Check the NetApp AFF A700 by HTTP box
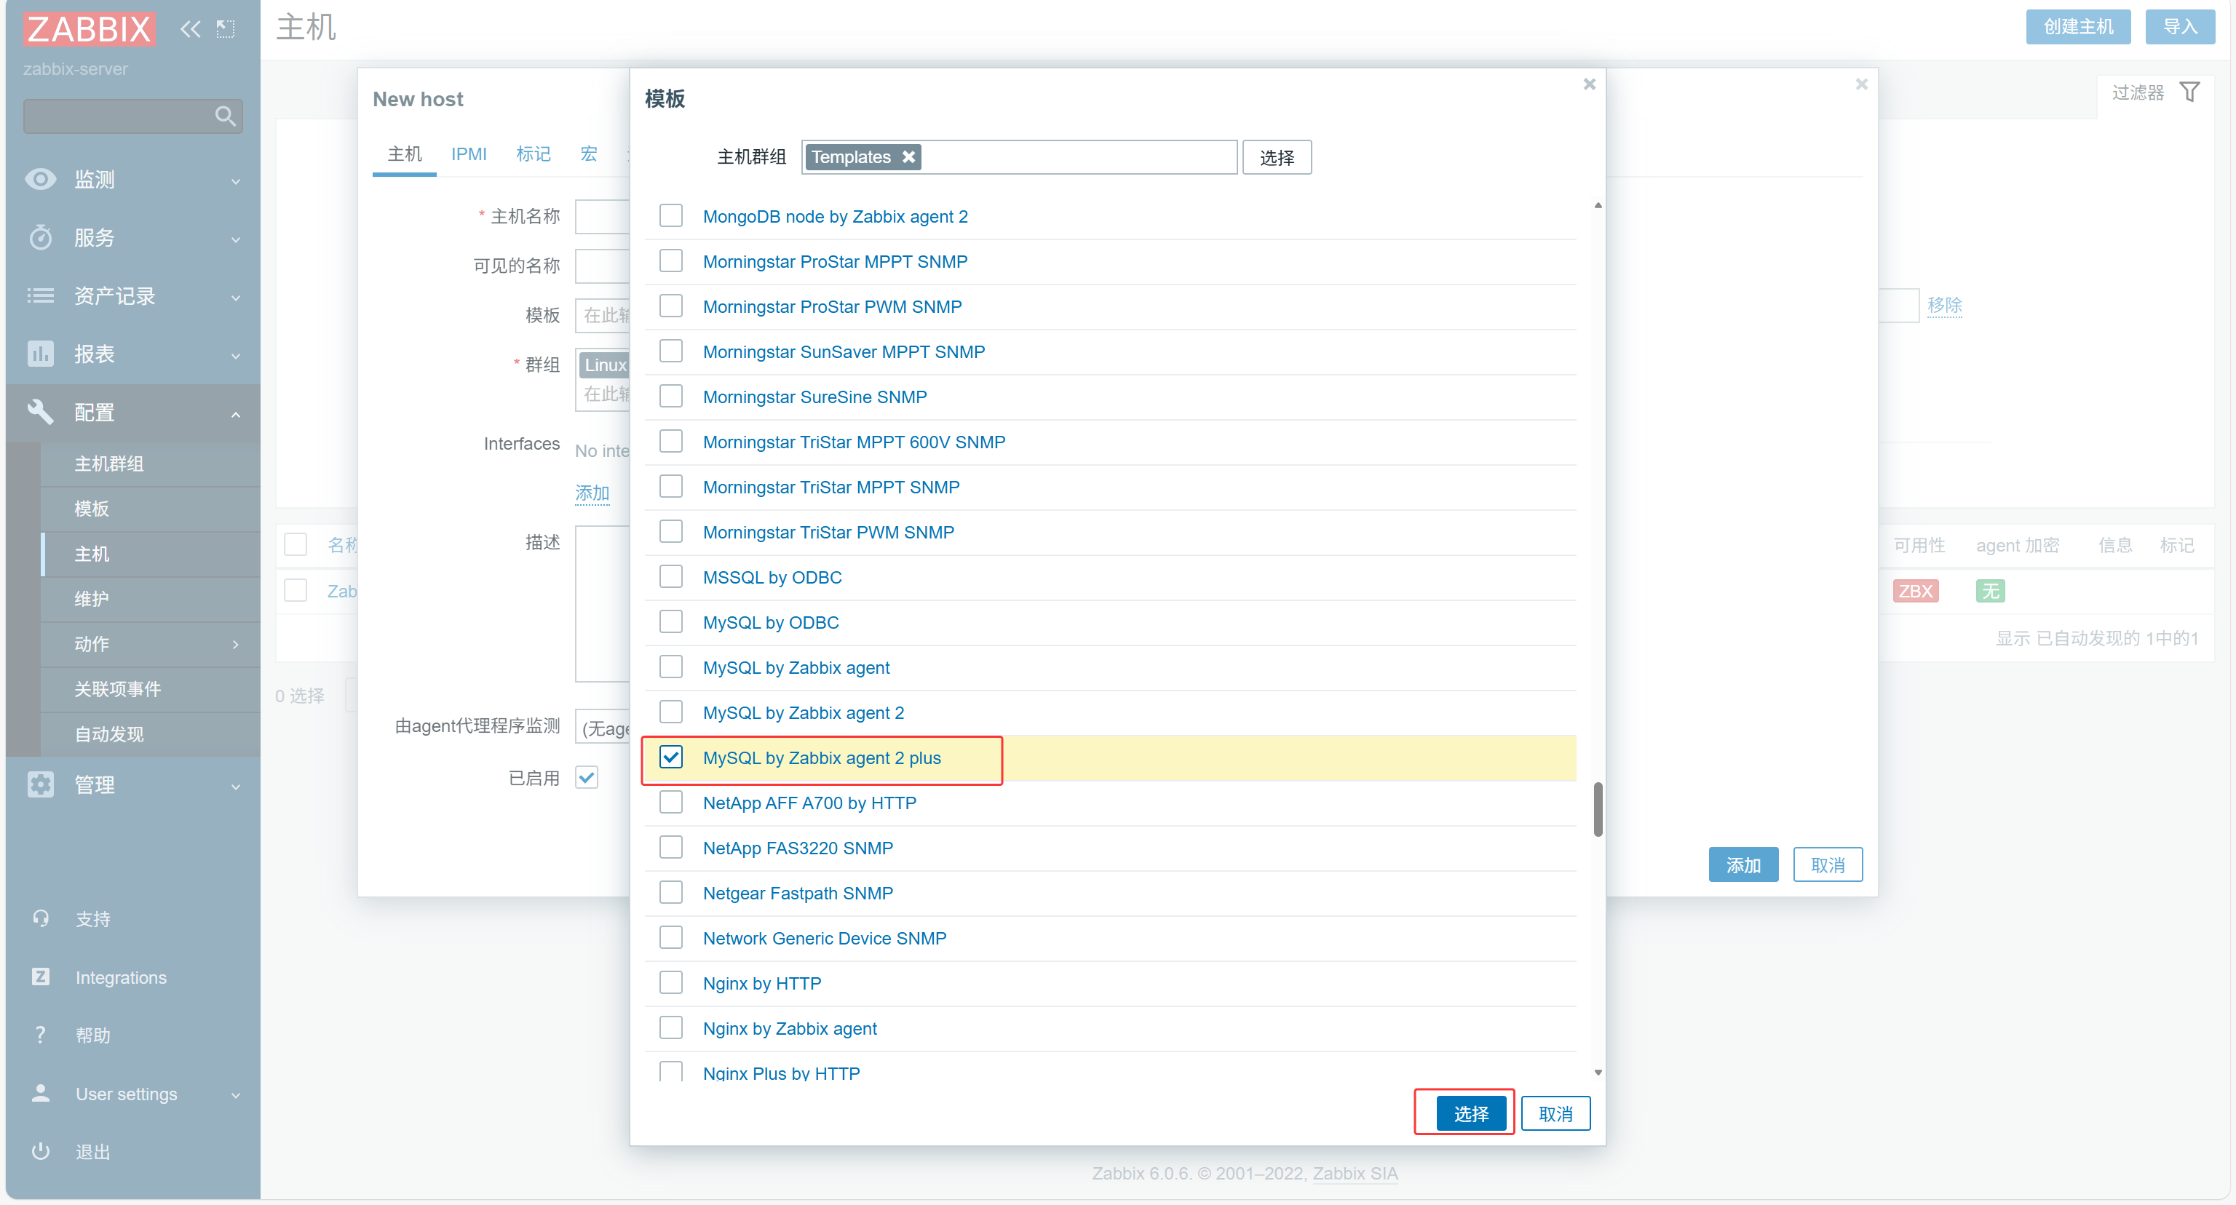2236x1205 pixels. [670, 802]
